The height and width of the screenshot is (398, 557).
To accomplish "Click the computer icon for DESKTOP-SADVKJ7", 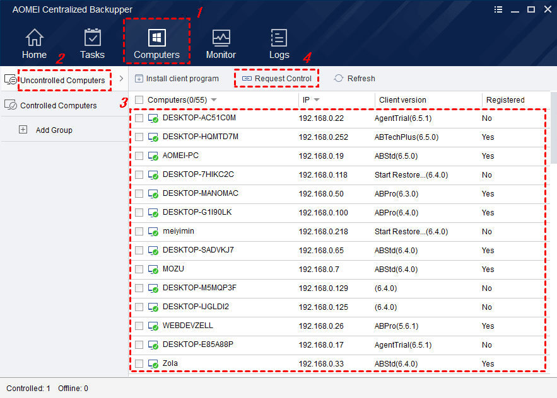I will pyautogui.click(x=153, y=251).
